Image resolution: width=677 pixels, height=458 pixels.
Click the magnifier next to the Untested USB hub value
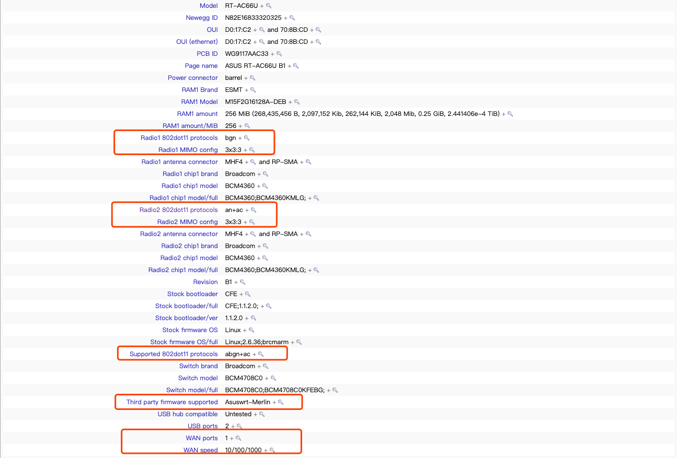pos(262,414)
